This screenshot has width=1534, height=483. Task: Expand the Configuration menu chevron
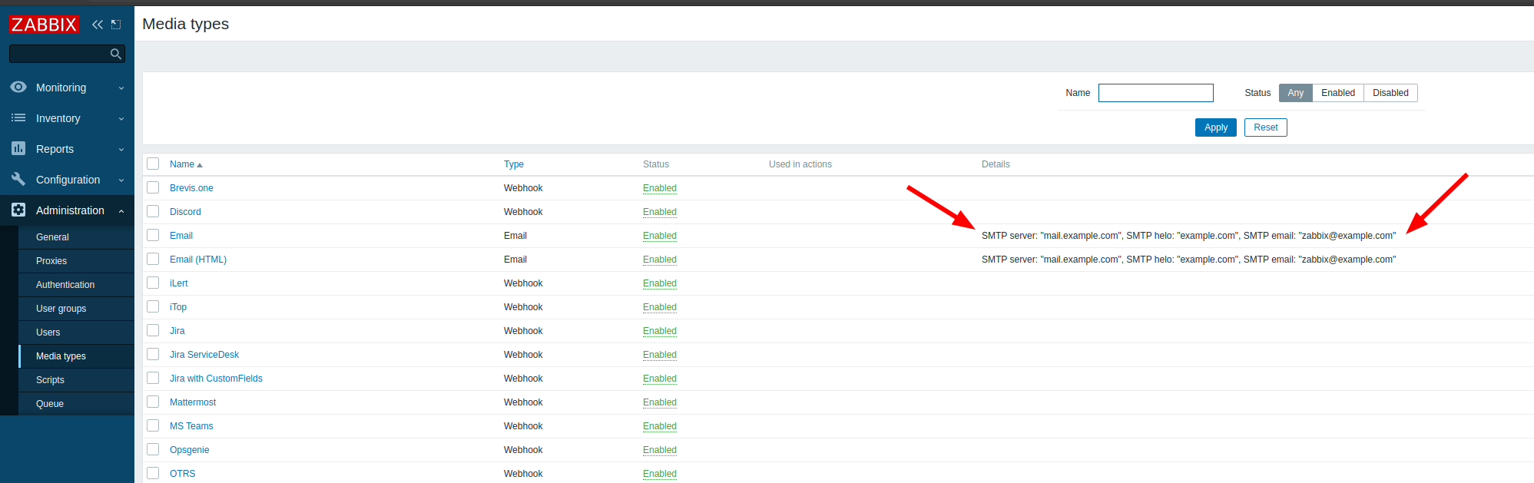(x=121, y=180)
